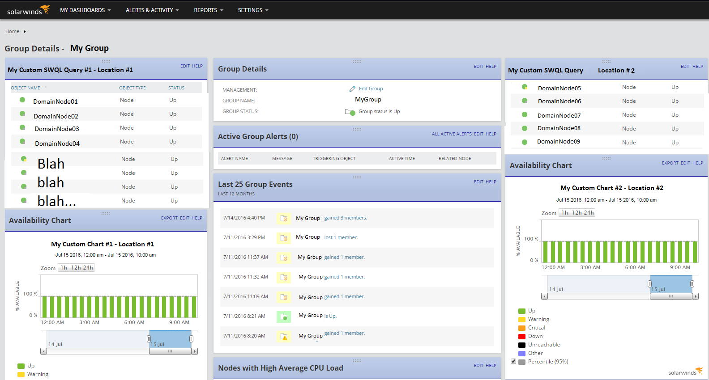
Task: Click Edit on Nodes with High Average CPU Load
Action: 478,366
